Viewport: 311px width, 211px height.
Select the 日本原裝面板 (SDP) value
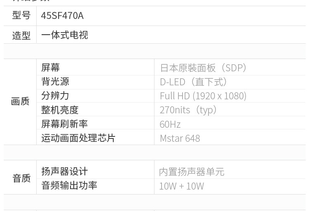(x=203, y=68)
